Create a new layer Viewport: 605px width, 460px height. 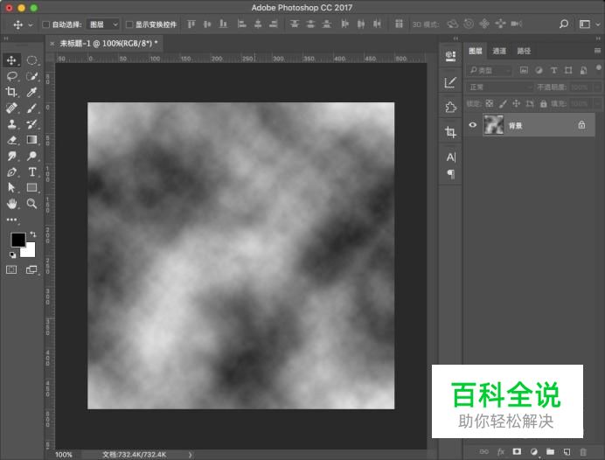coord(567,451)
